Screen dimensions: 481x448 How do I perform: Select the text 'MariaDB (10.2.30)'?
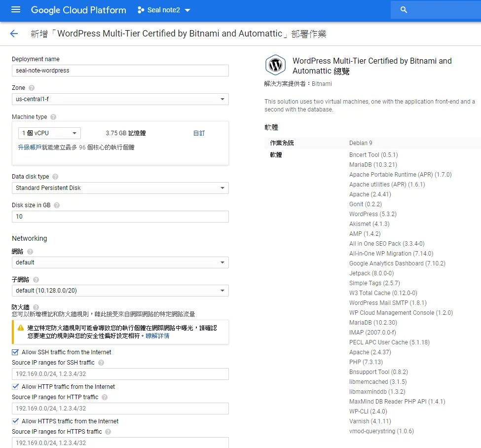point(373,323)
